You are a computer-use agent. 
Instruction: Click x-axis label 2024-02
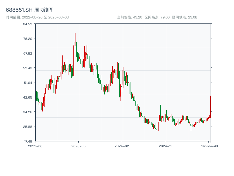(x=122, y=146)
